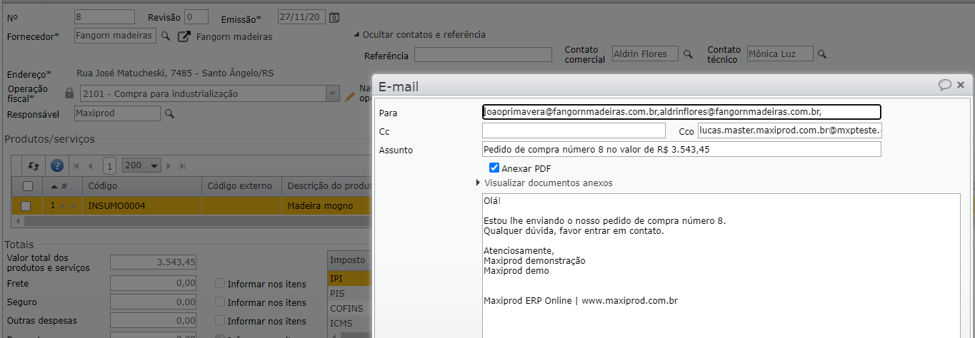Click the Fornecedor input field
This screenshot has width=975, height=338.
click(x=115, y=36)
